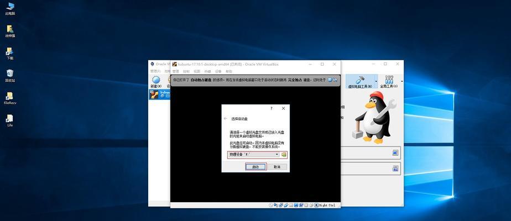Screen dimensions: 511x221
Task: Expand the 虚拟电脑工具 dropdown arrow
Action: [376, 81]
